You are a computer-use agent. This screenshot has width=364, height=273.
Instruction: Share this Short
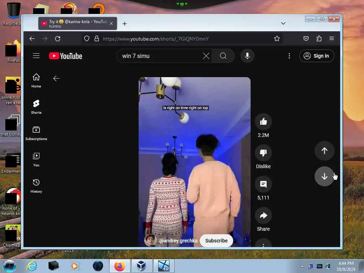[x=263, y=216]
